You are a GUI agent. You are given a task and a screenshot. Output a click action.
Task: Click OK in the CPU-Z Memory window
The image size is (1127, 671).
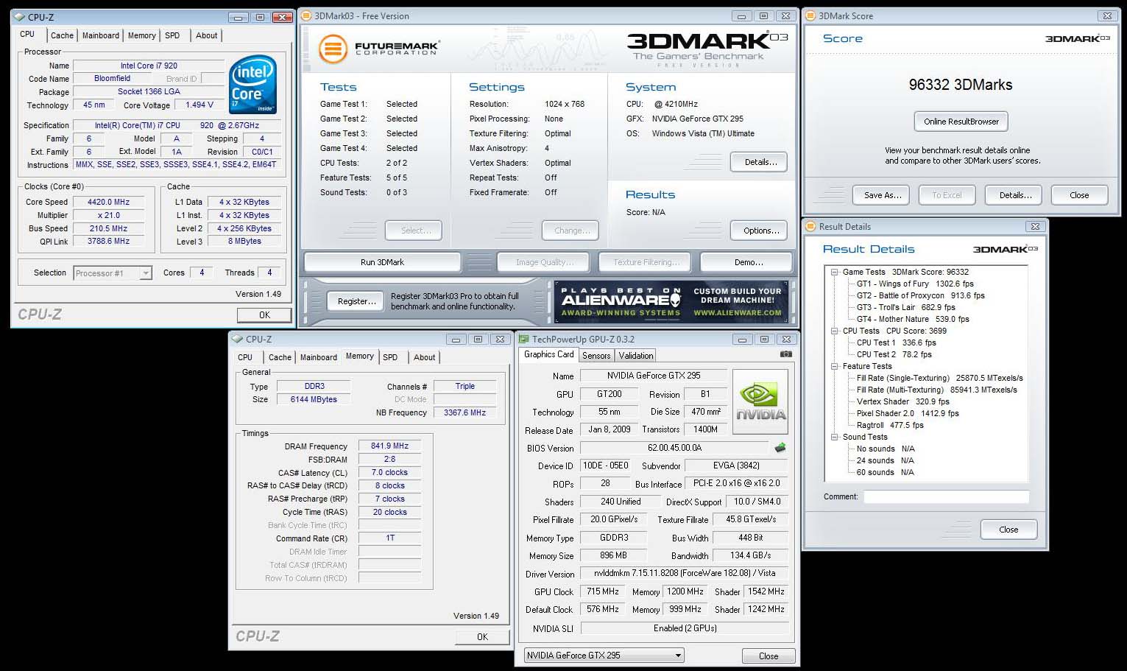(482, 637)
